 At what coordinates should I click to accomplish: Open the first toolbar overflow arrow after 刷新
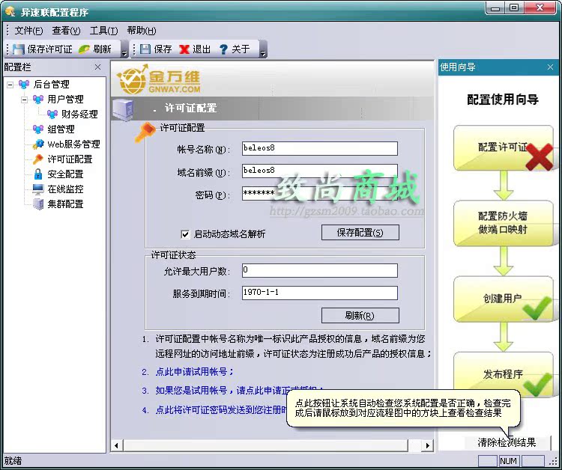(x=124, y=49)
